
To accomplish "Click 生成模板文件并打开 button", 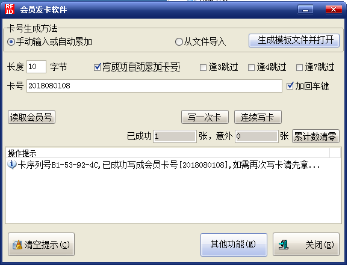I will (294, 40).
